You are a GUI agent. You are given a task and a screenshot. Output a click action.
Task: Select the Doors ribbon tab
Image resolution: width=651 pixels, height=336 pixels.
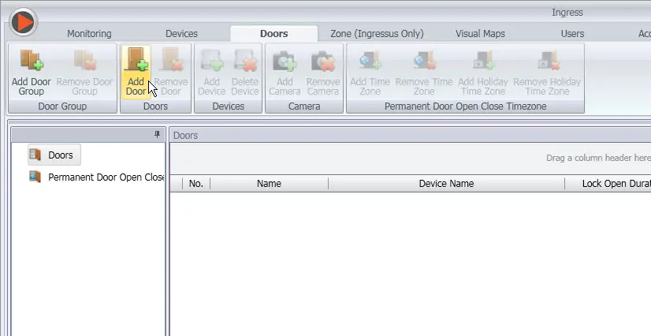pos(274,34)
